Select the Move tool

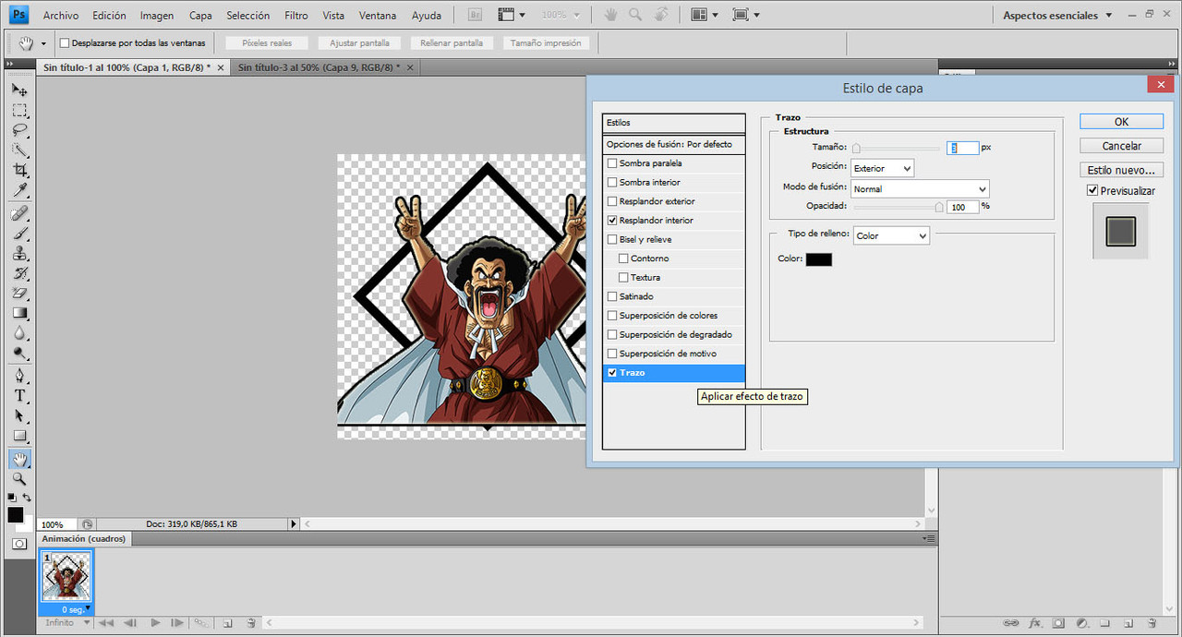[19, 90]
